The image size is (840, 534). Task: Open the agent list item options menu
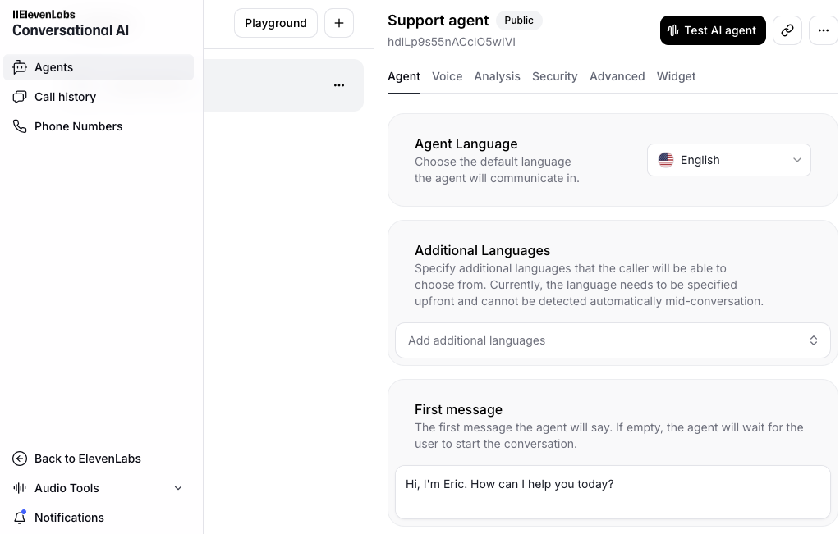tap(339, 85)
